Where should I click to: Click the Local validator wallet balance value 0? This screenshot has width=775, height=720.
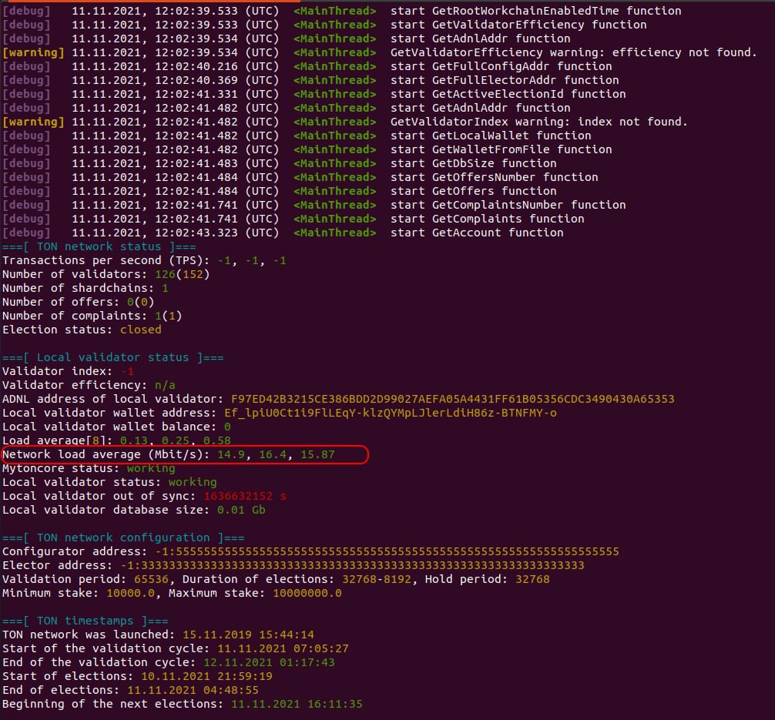pos(227,427)
